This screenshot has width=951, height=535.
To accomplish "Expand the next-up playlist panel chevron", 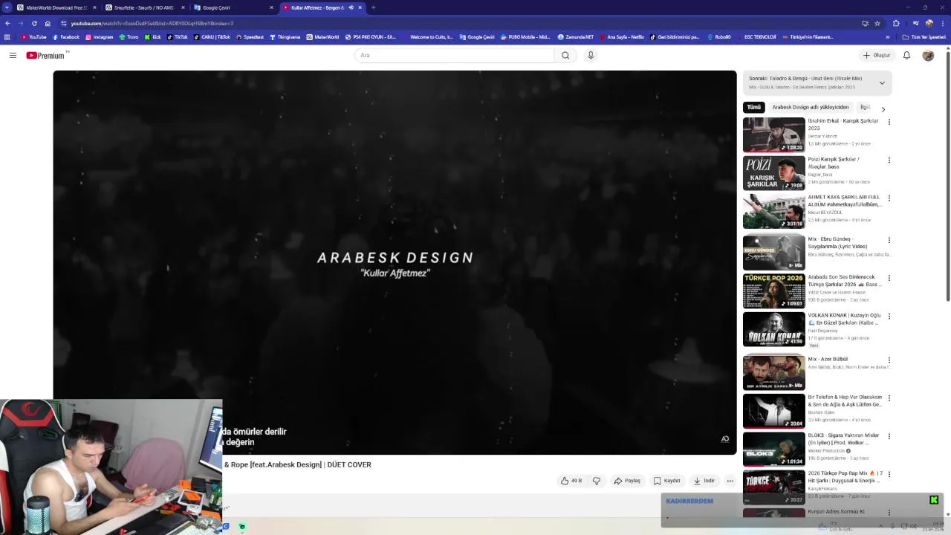I will [882, 82].
